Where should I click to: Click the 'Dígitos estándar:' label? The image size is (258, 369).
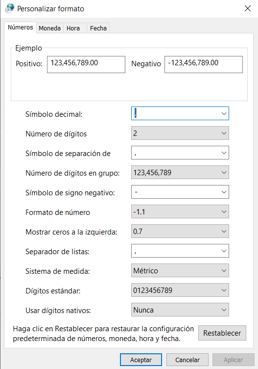pyautogui.click(x=53, y=291)
